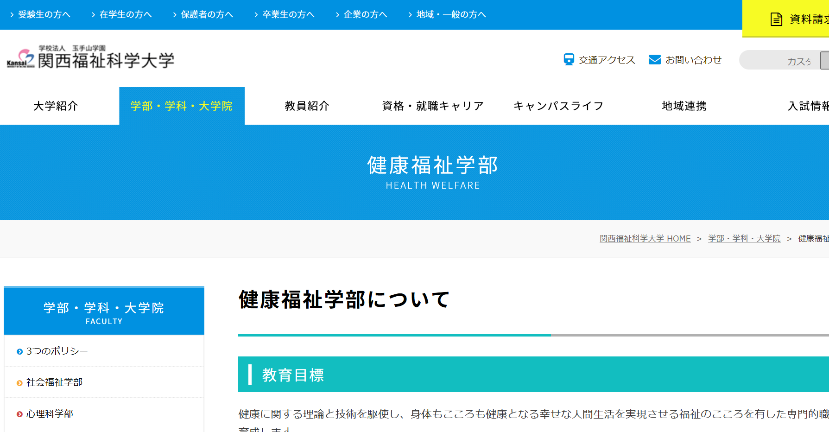This screenshot has height=432, width=829.
Task: Click the 健康福祉学部 banner title
Action: pyautogui.click(x=432, y=165)
